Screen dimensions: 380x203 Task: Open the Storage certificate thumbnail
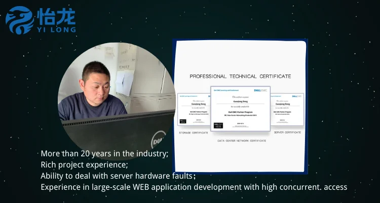coord(194,109)
